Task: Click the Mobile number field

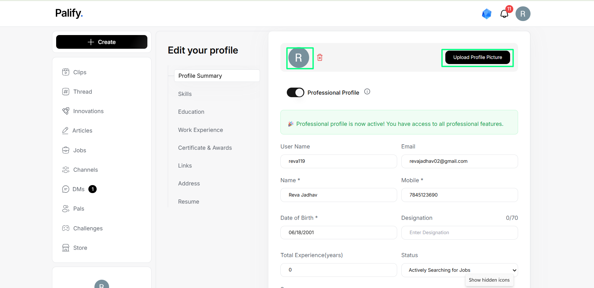Action: click(459, 195)
